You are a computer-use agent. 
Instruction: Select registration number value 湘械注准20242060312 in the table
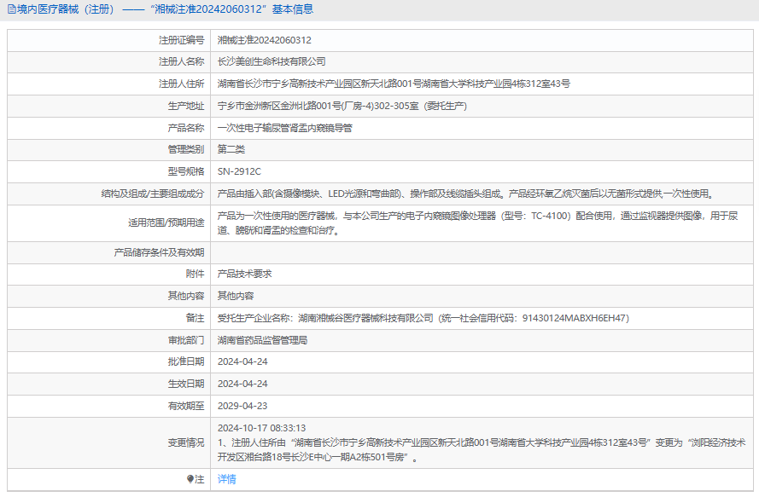265,40
